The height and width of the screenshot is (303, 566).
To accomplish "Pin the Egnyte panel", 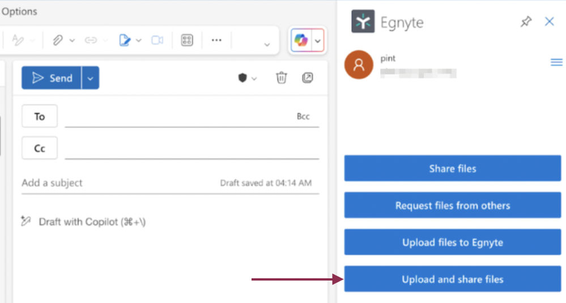I will (x=526, y=22).
